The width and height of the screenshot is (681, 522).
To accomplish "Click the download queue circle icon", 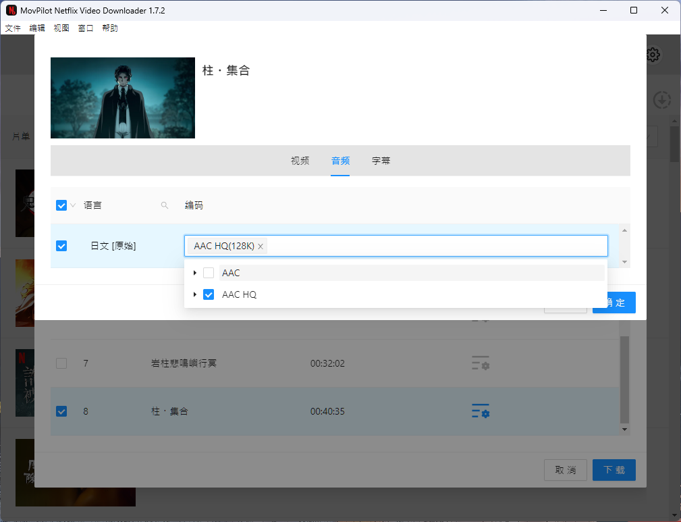I will (x=662, y=101).
